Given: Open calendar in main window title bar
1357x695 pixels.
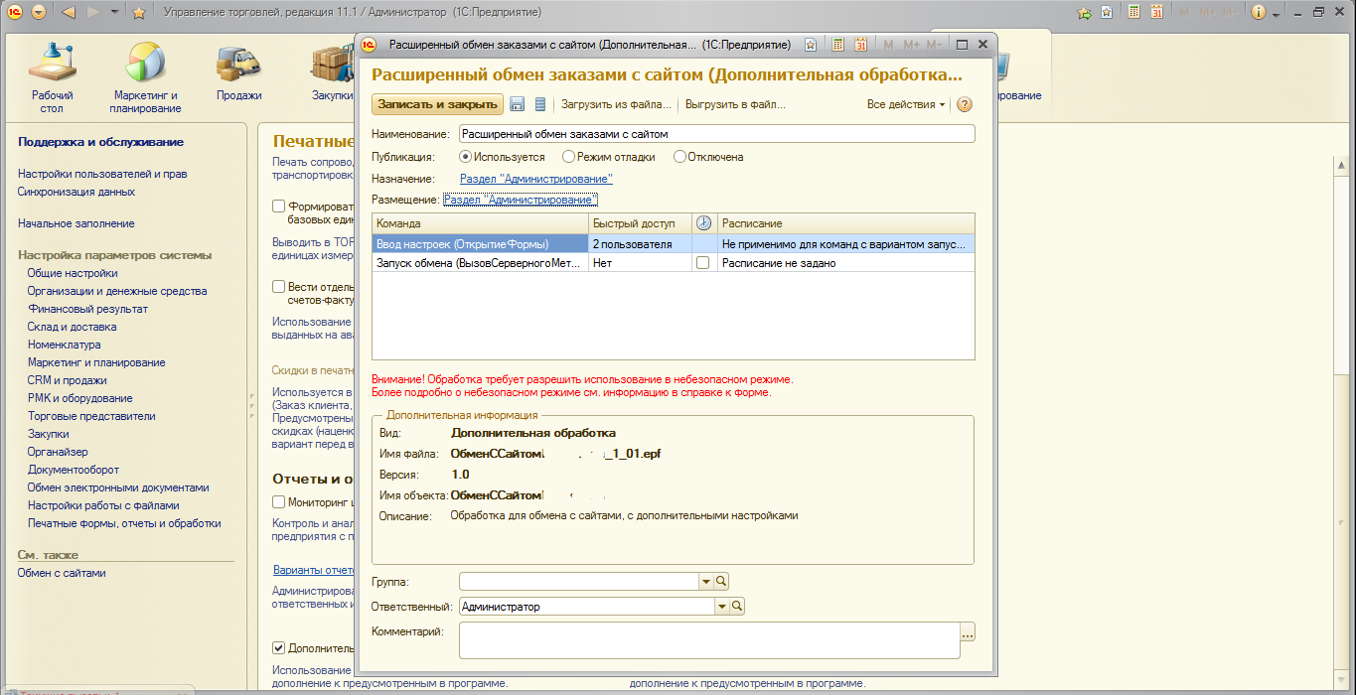Looking at the screenshot, I should coord(1157,12).
